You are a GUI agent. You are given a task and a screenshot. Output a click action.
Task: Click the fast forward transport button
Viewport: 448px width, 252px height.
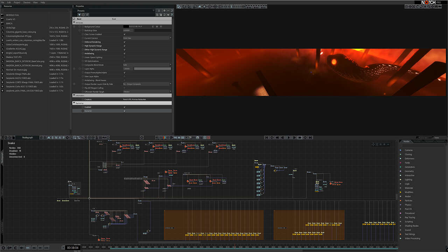pyautogui.click(x=300, y=138)
